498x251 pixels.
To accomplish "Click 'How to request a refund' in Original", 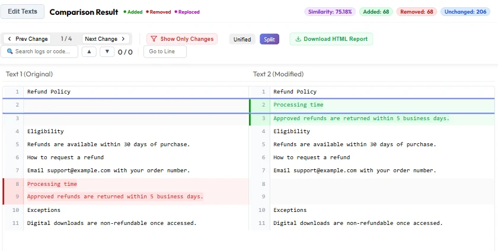I will tap(65, 157).
